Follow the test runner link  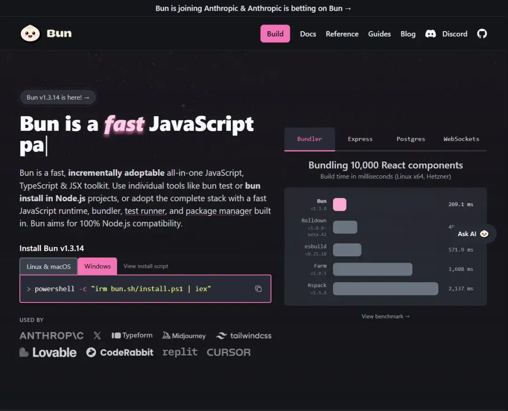(145, 211)
